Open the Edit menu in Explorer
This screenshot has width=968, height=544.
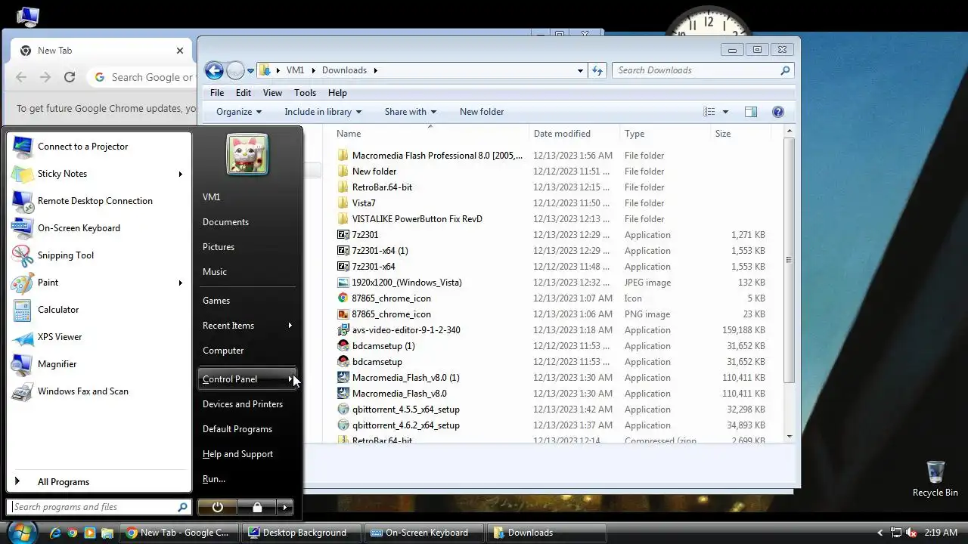tap(244, 93)
